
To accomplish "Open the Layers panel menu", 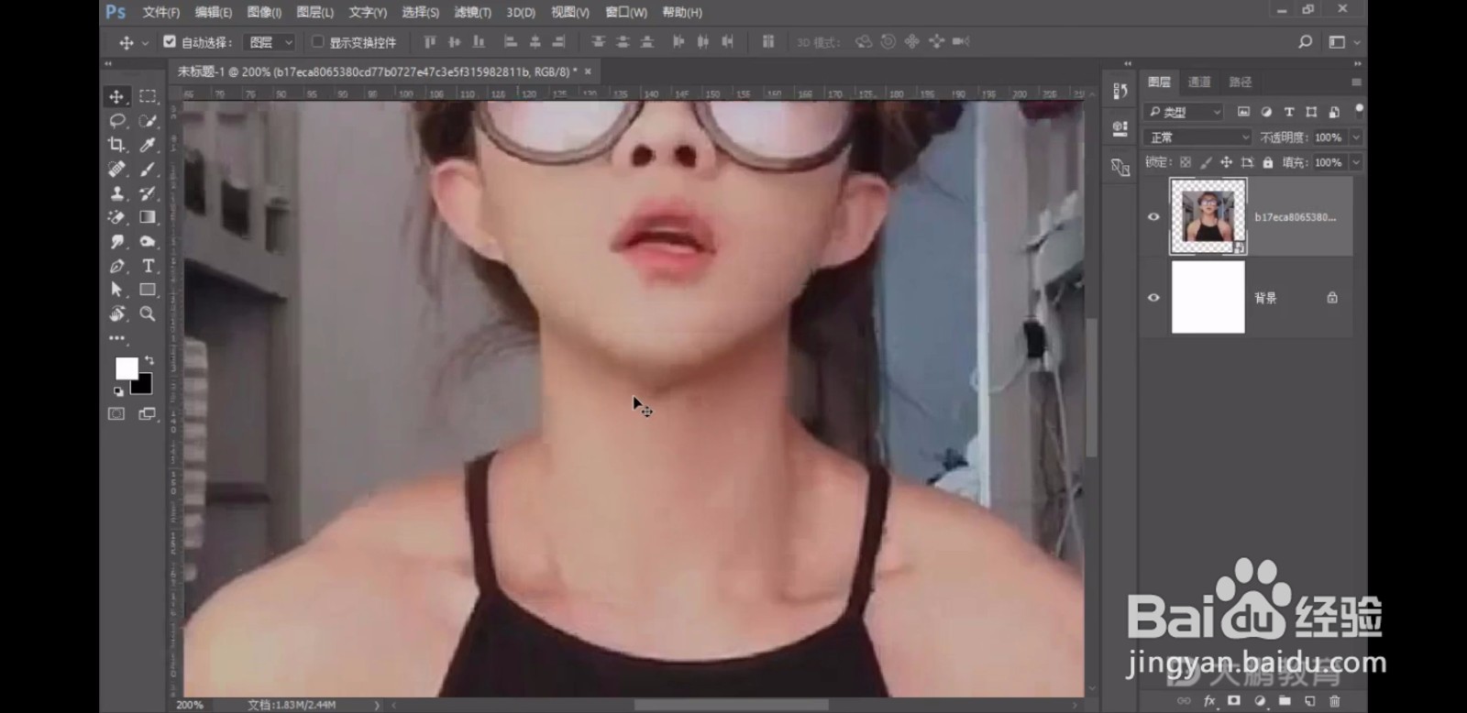I will [1356, 82].
